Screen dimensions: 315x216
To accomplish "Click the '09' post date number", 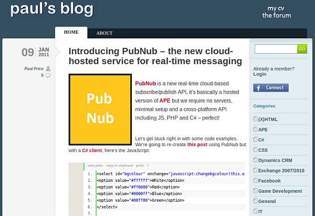I will 28,52.
